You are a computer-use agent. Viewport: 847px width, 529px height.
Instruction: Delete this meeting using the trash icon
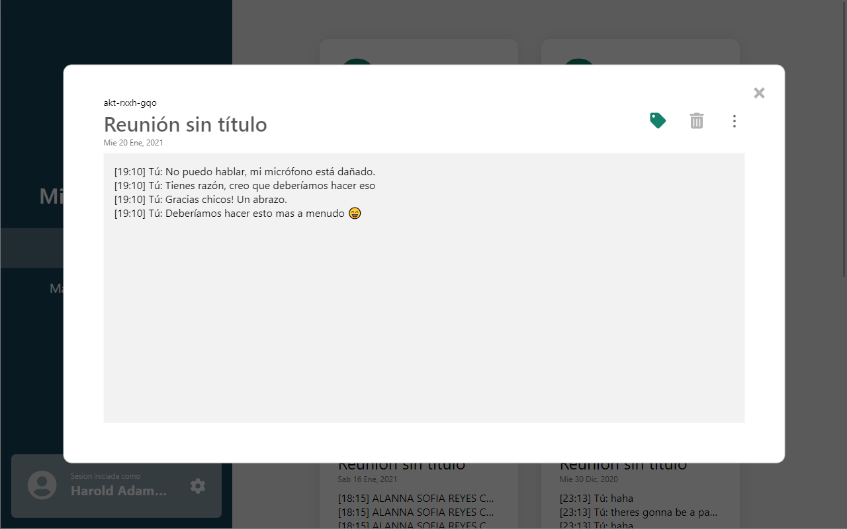[x=697, y=120]
